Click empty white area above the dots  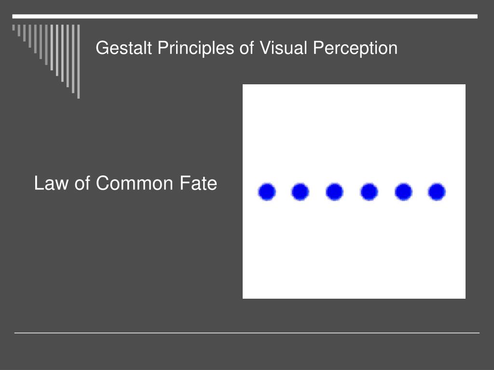[x=354, y=132]
